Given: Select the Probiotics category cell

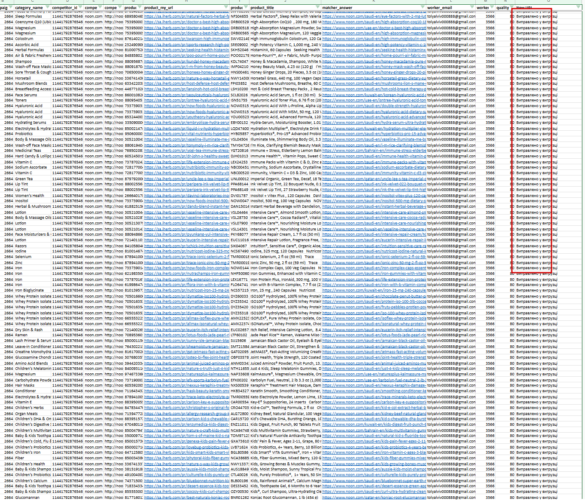Looking at the screenshot, I should [x=33, y=134].
